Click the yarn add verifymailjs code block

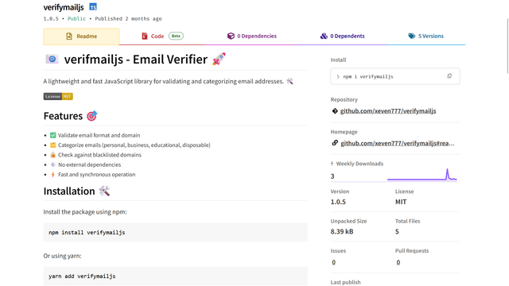[175, 276]
